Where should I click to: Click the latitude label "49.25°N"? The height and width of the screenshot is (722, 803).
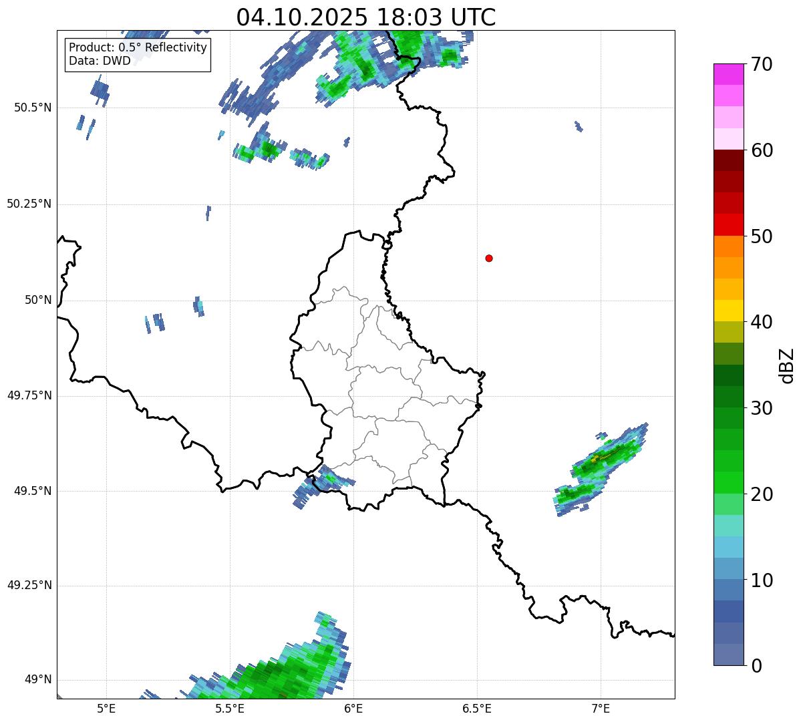point(29,585)
